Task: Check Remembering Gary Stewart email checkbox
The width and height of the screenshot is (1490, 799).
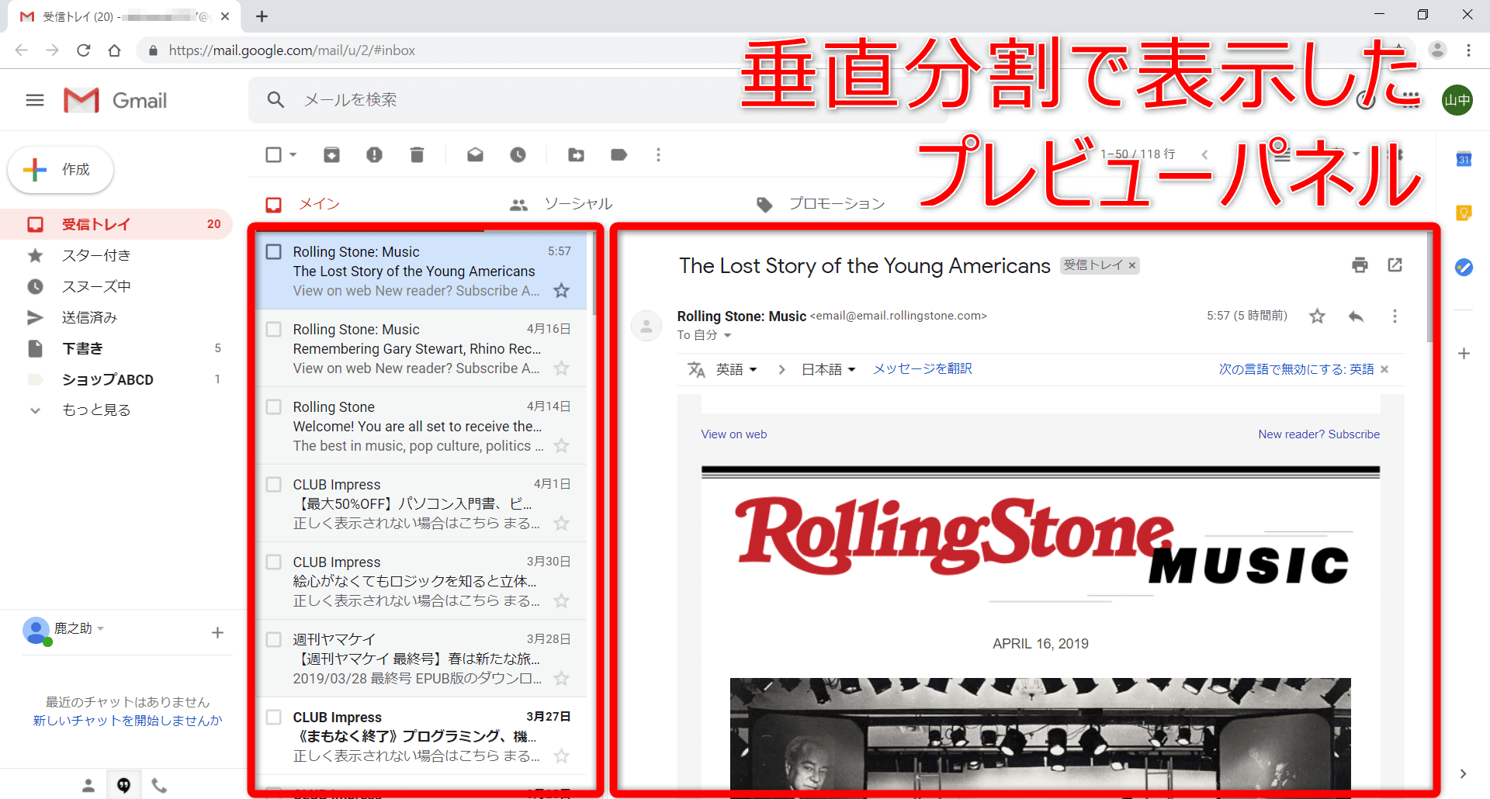Action: (273, 330)
